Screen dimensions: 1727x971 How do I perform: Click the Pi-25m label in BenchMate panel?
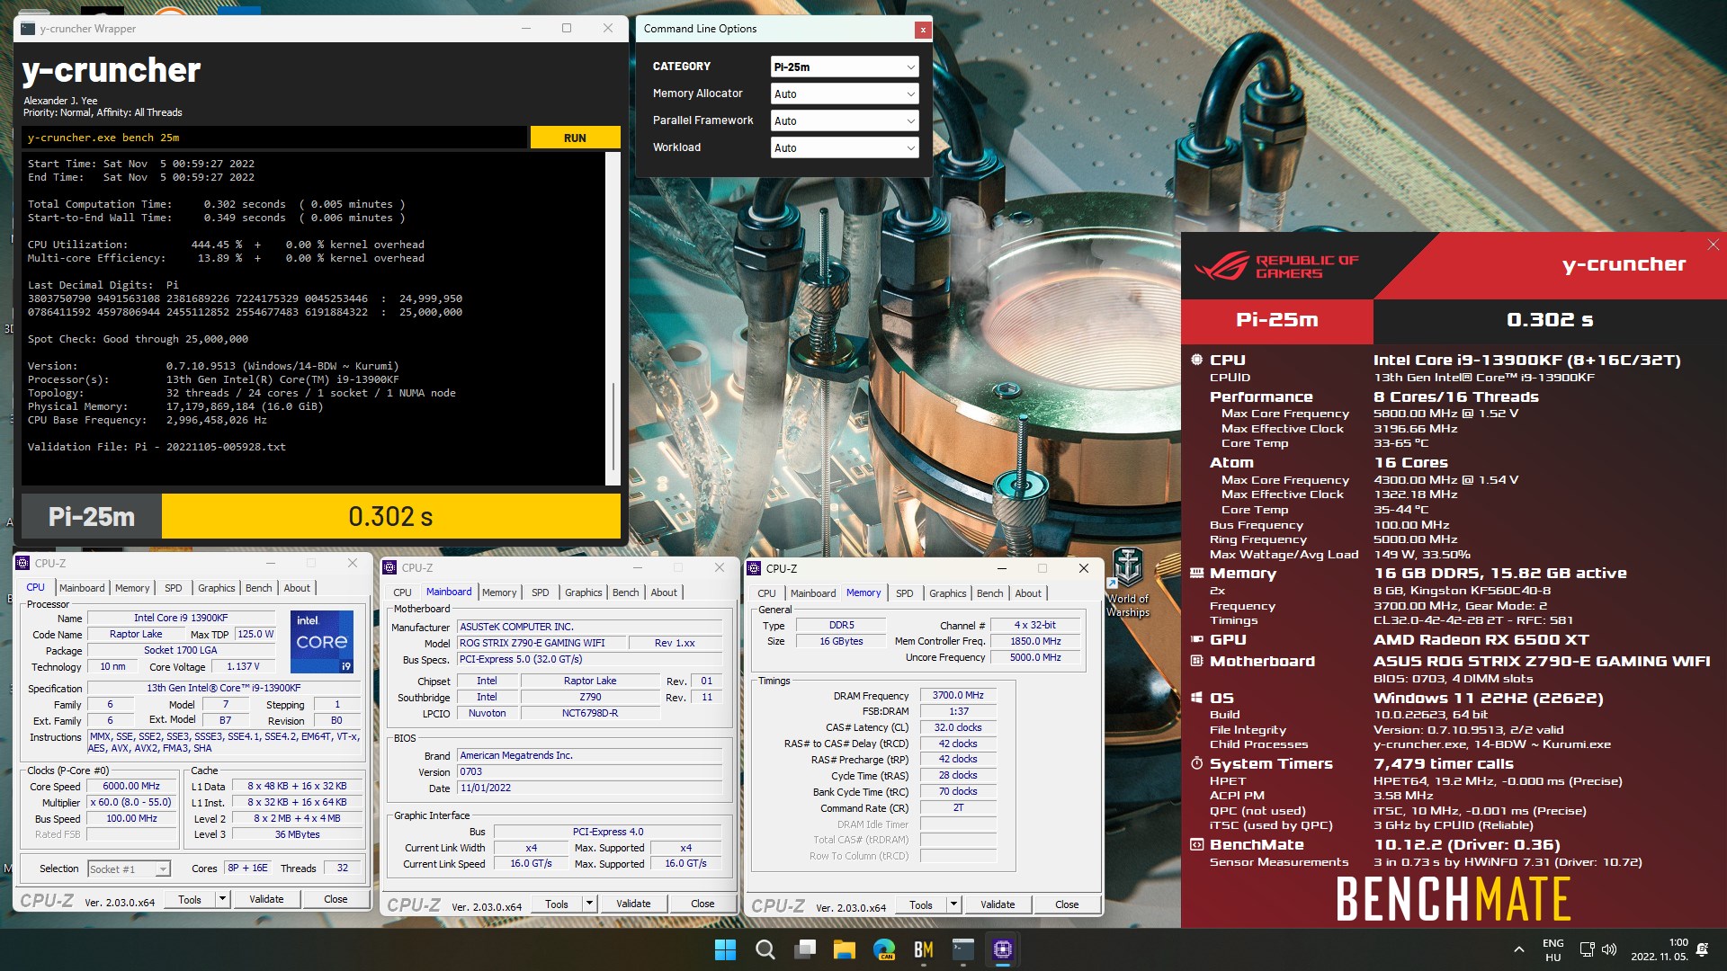pyautogui.click(x=1277, y=320)
